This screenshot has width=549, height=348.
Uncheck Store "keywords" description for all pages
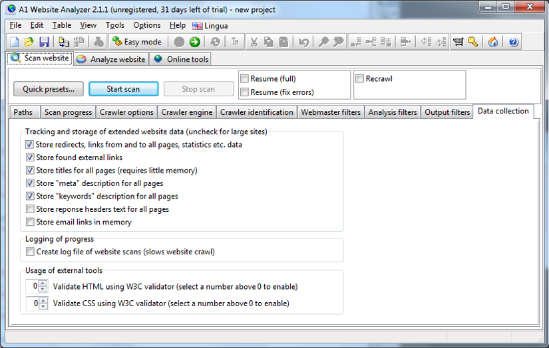coord(30,196)
